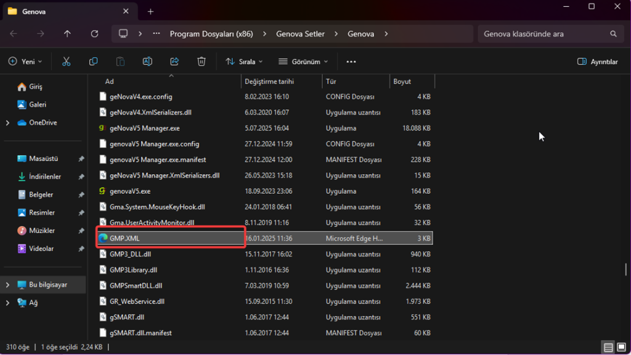The width and height of the screenshot is (631, 355).
Task: Close the Genova tab
Action: tap(126, 11)
